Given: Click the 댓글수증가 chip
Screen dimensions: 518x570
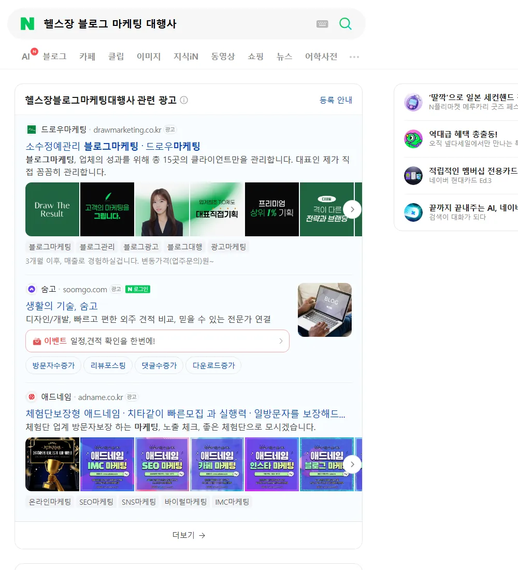Looking at the screenshot, I should pos(159,365).
